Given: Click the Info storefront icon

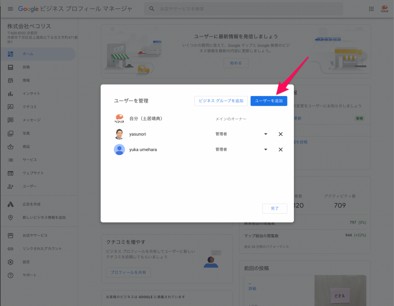Looking at the screenshot, I should 10,81.
